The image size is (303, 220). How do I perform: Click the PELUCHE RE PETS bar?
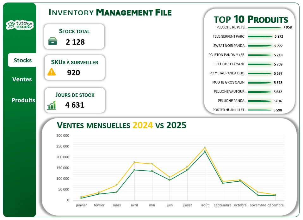(x=264, y=28)
